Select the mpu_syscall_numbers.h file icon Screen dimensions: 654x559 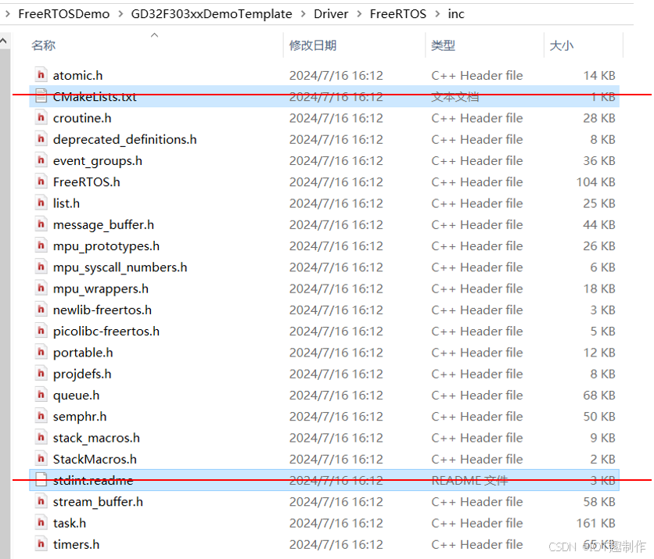[41, 267]
